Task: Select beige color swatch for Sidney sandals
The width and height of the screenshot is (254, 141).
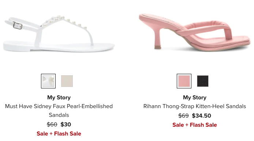Action: pyautogui.click(x=67, y=81)
